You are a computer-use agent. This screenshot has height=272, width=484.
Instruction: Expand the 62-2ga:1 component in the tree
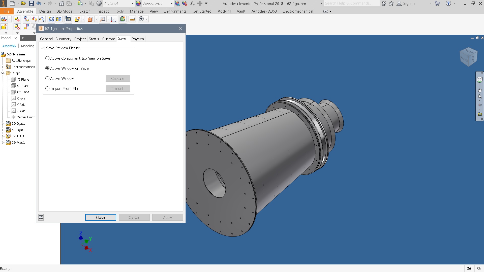[3, 123]
